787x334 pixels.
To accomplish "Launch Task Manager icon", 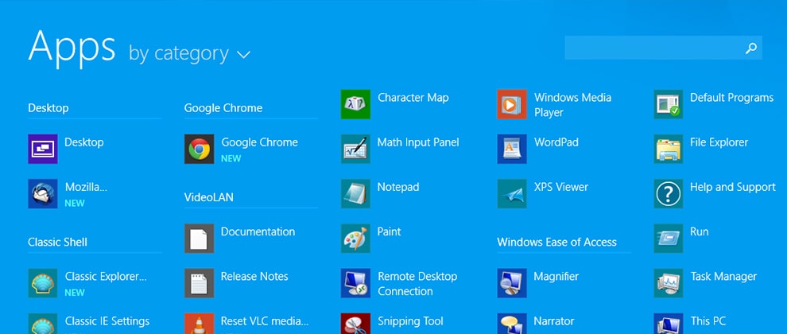I will [x=669, y=282].
